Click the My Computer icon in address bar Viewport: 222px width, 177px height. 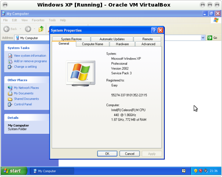coord(18,38)
